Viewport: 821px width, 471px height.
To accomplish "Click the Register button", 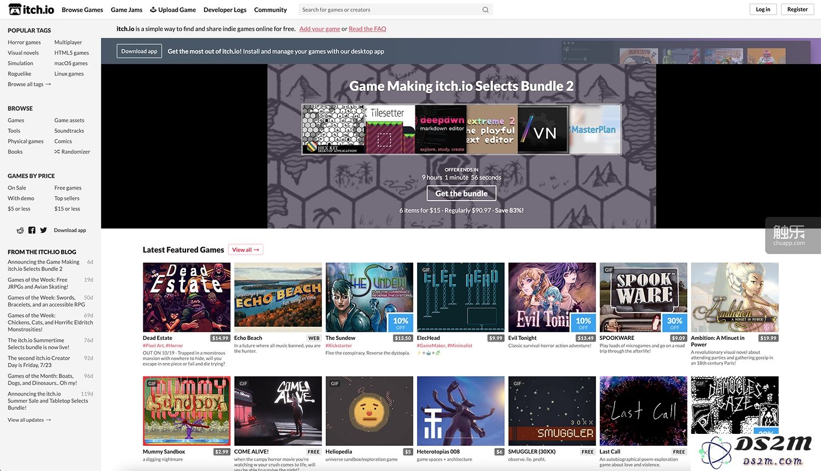I will tap(797, 9).
